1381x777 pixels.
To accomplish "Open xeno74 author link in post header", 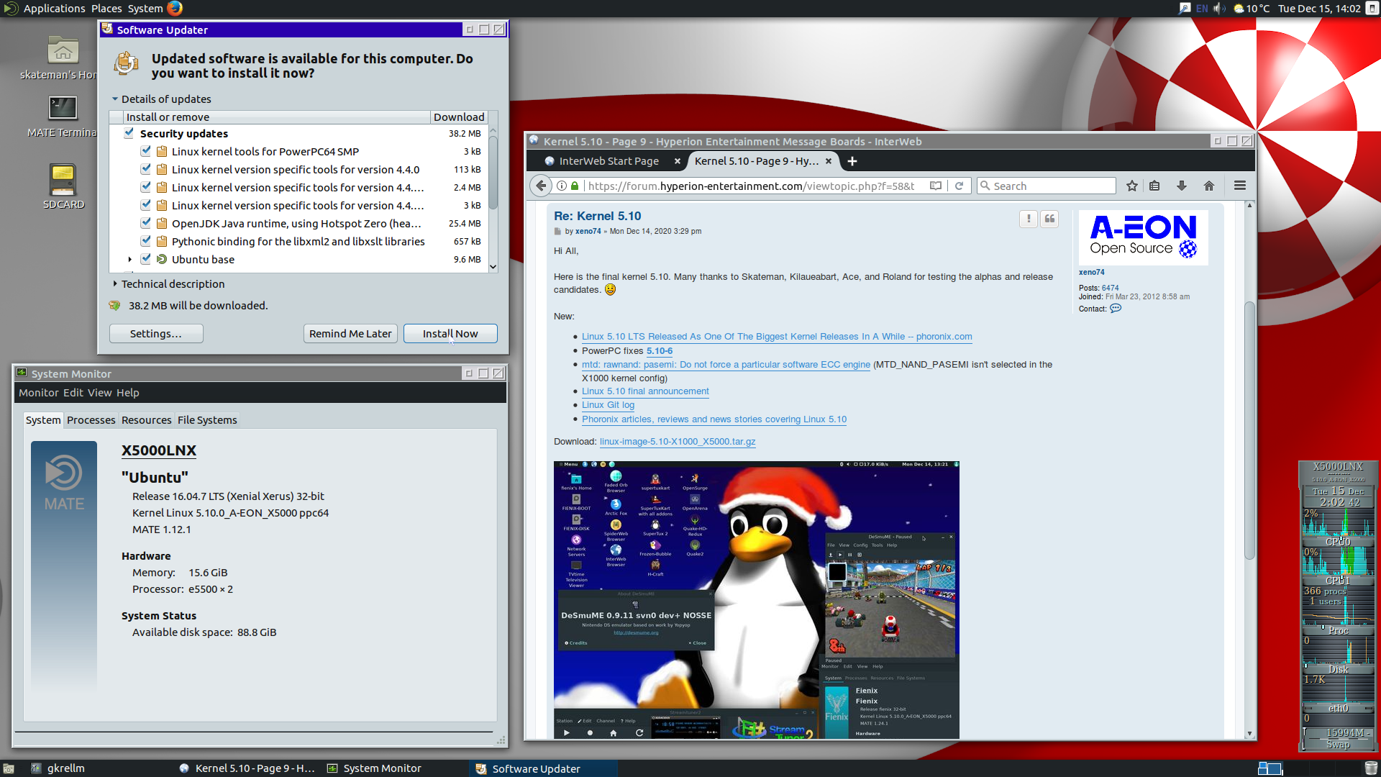I will [588, 232].
